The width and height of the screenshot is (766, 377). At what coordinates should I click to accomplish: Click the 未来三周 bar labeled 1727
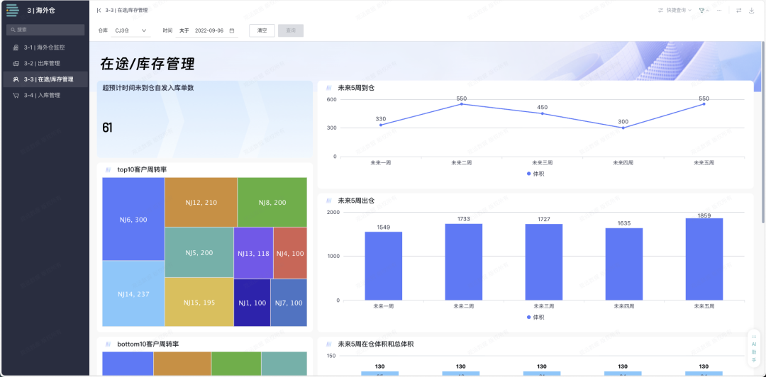coord(544,262)
